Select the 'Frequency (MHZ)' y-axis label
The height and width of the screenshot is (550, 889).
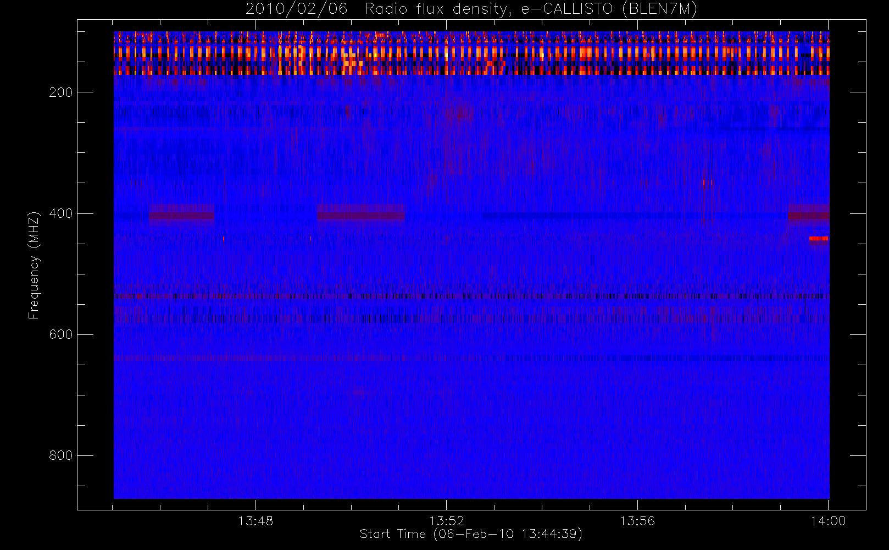pos(34,265)
